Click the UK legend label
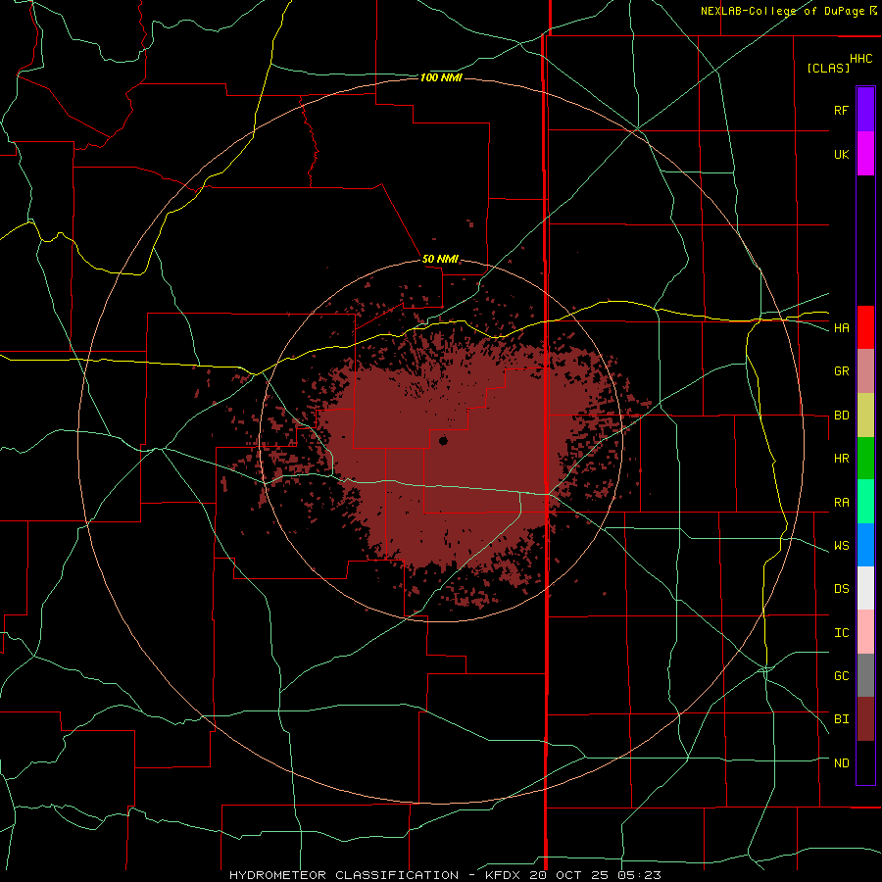 coord(841,154)
